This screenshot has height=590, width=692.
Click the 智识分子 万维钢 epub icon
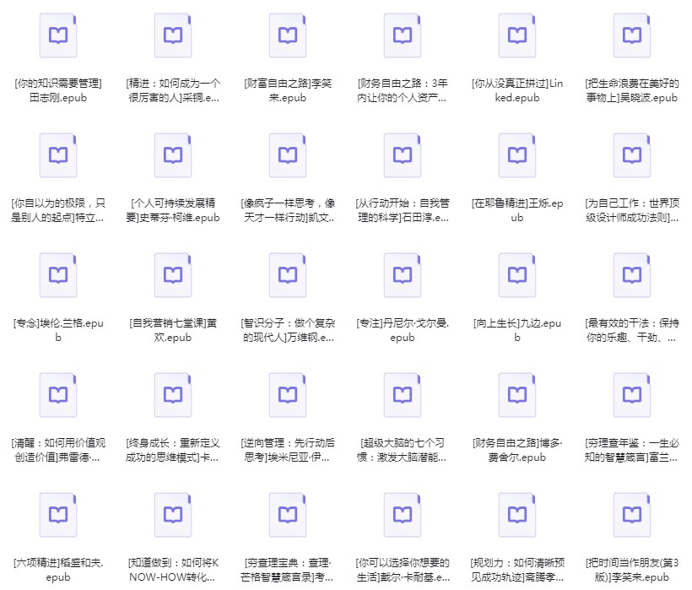click(288, 275)
